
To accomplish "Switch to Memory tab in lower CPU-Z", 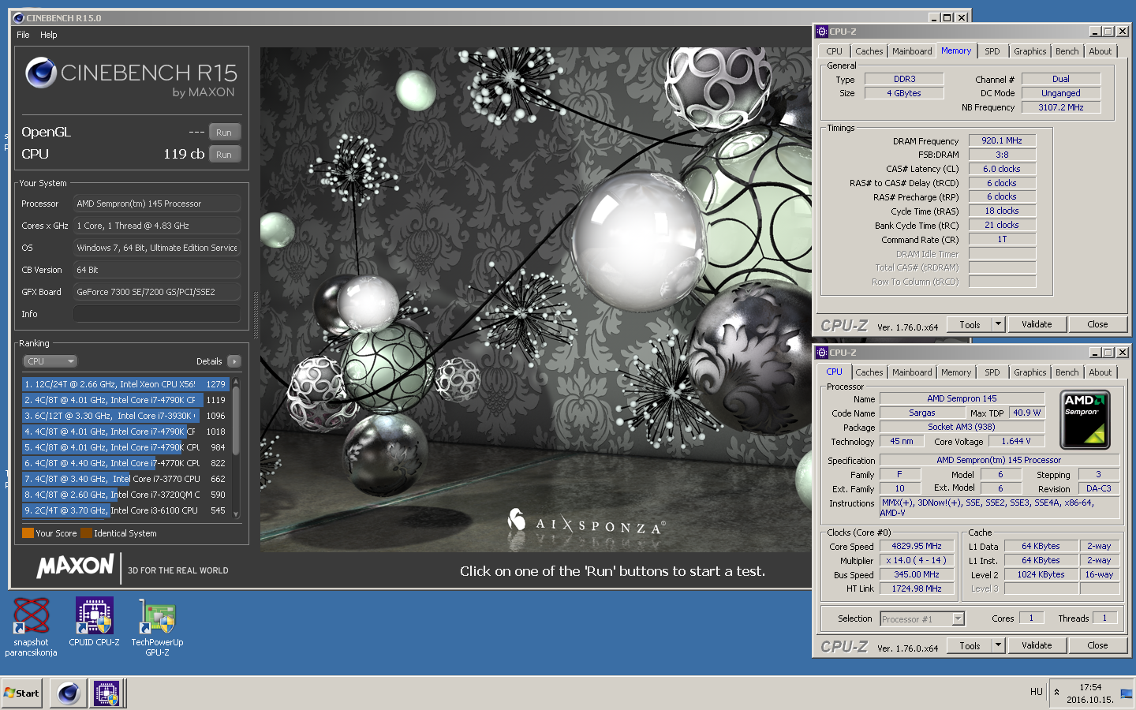I will click(955, 372).
